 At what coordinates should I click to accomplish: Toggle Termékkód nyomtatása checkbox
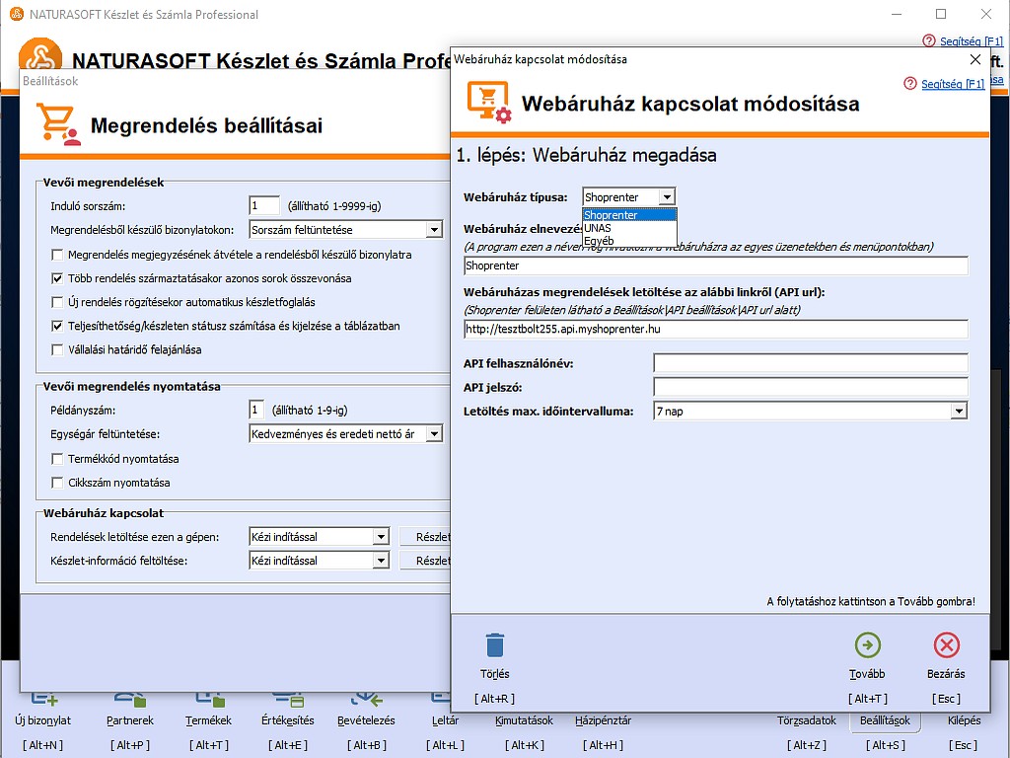(57, 459)
